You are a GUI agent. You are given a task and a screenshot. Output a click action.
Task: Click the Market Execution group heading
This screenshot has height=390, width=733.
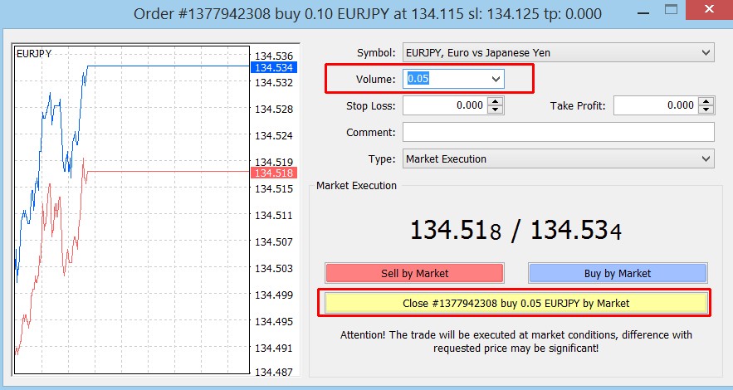click(x=356, y=185)
